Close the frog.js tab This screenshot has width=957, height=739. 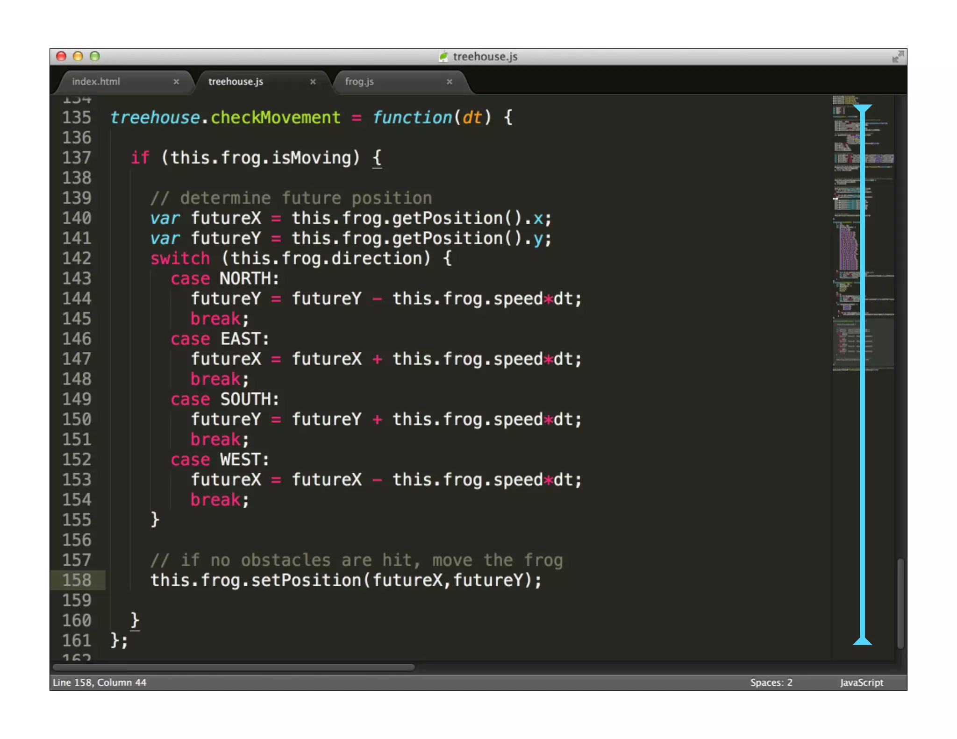click(x=449, y=82)
